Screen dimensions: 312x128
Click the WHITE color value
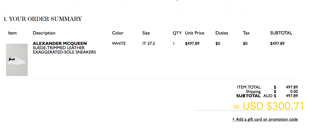pyautogui.click(x=119, y=44)
